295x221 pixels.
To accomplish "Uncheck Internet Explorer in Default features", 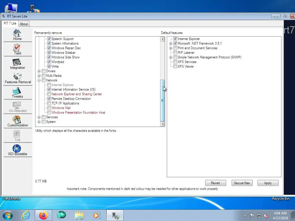I will click(175, 39).
